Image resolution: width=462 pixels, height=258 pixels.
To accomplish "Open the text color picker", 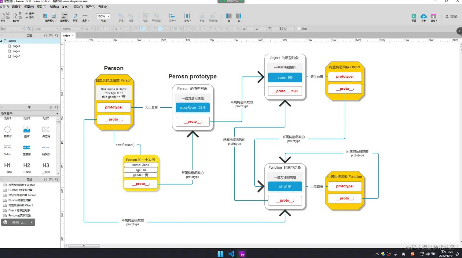I will pyautogui.click(x=118, y=29).
